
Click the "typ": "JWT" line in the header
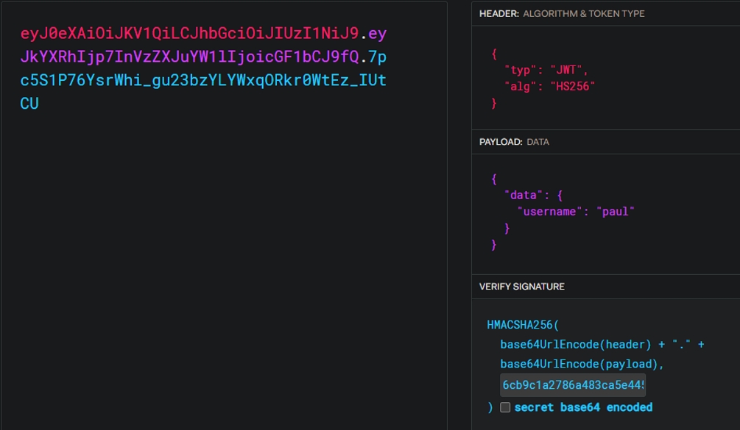point(546,70)
